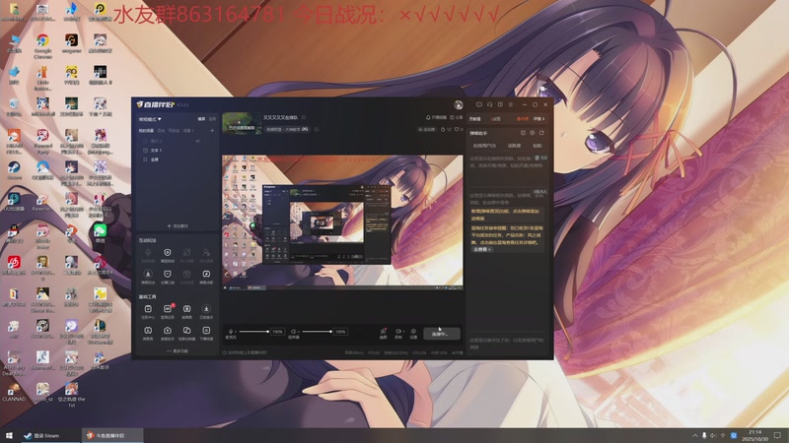This screenshot has width=789, height=443.
Task: Open the pocket-shaped icon in 互动玩法 second row
Action: (x=167, y=275)
